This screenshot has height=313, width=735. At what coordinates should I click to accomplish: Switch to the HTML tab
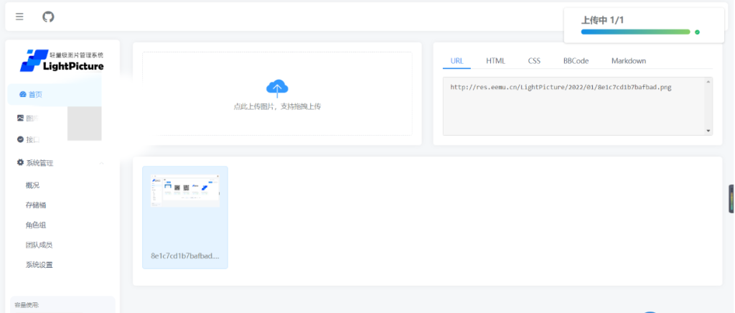pyautogui.click(x=495, y=61)
